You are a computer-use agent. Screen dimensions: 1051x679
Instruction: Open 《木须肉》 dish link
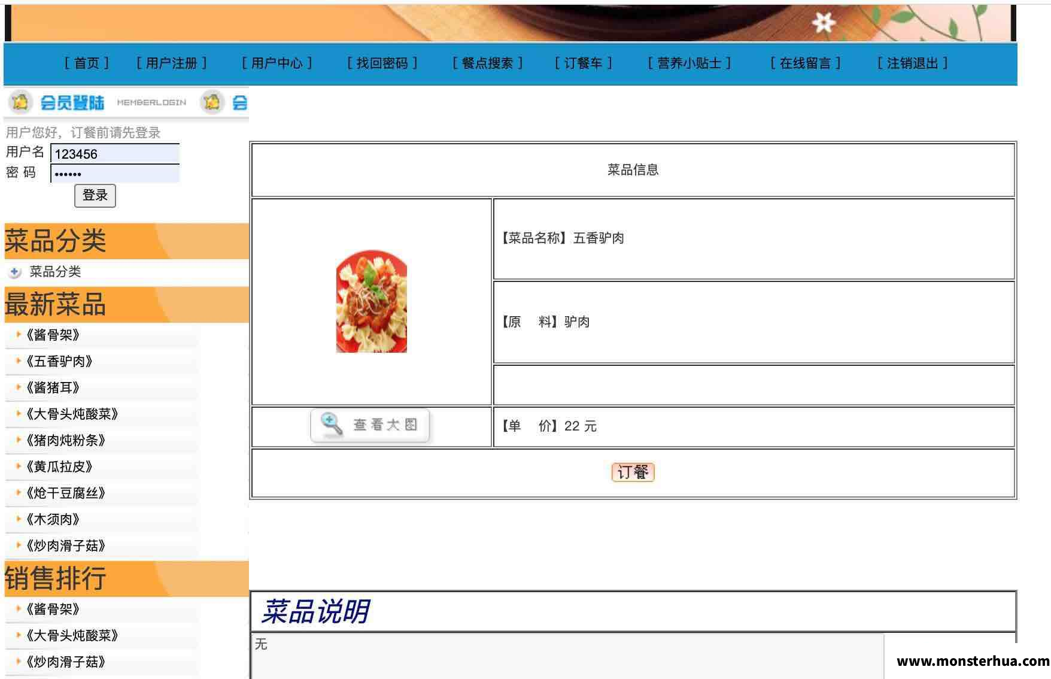pyautogui.click(x=51, y=519)
